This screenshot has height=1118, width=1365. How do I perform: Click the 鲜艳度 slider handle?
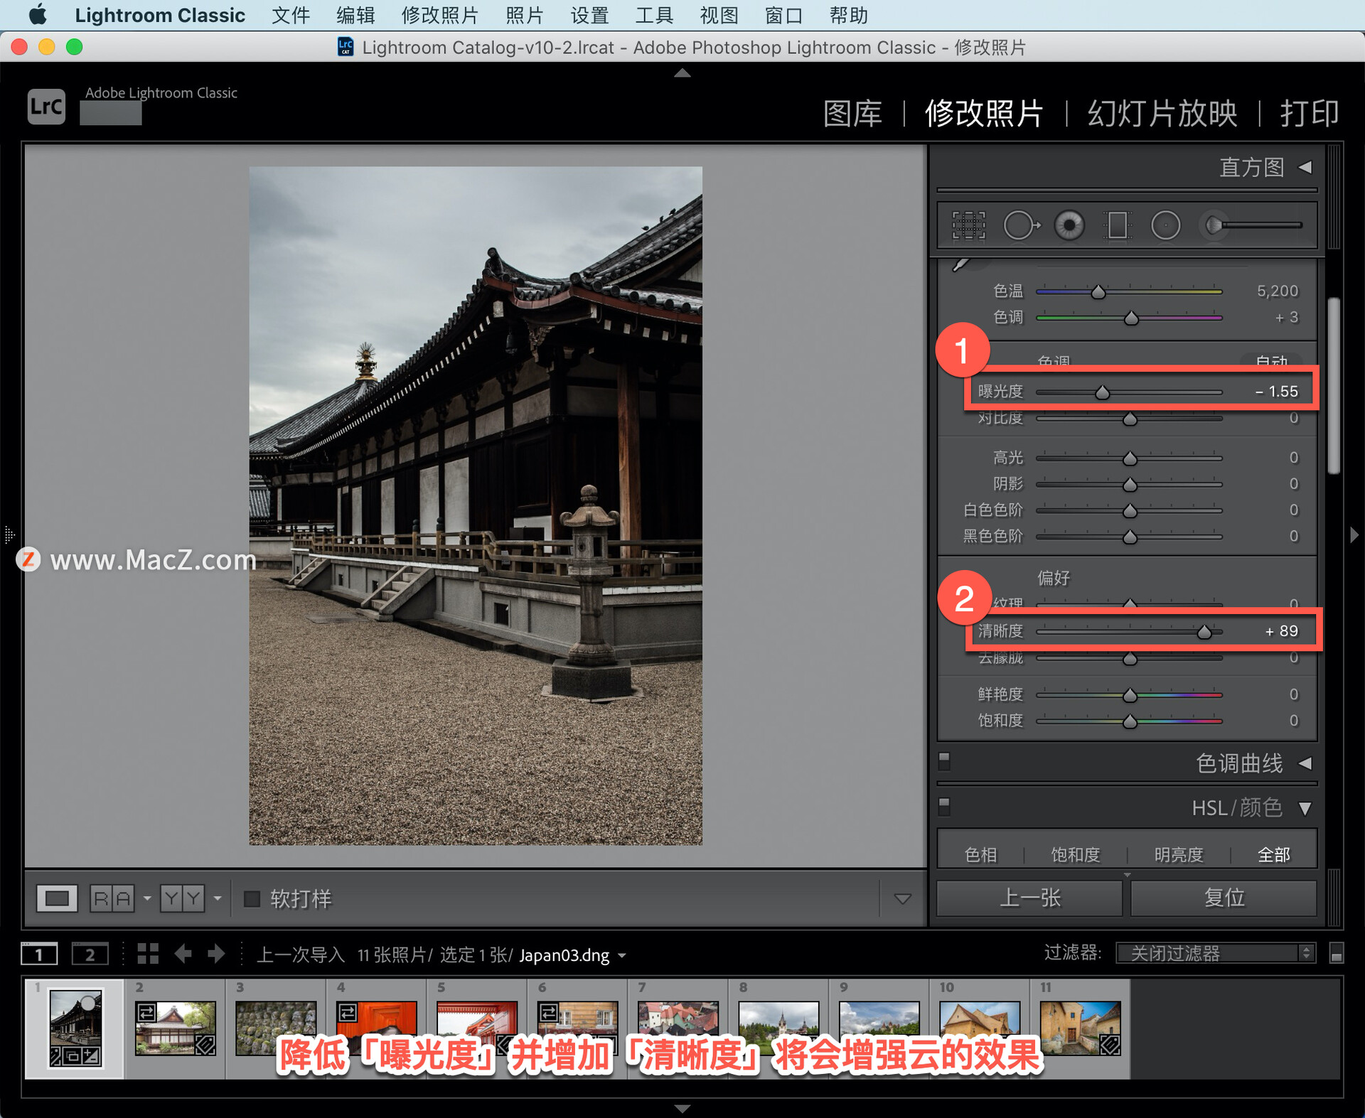tap(1130, 695)
